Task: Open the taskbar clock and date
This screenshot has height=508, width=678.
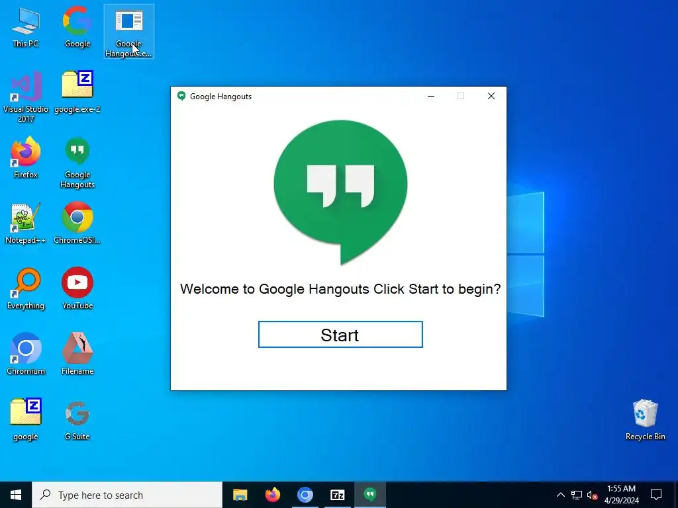Action: point(621,495)
